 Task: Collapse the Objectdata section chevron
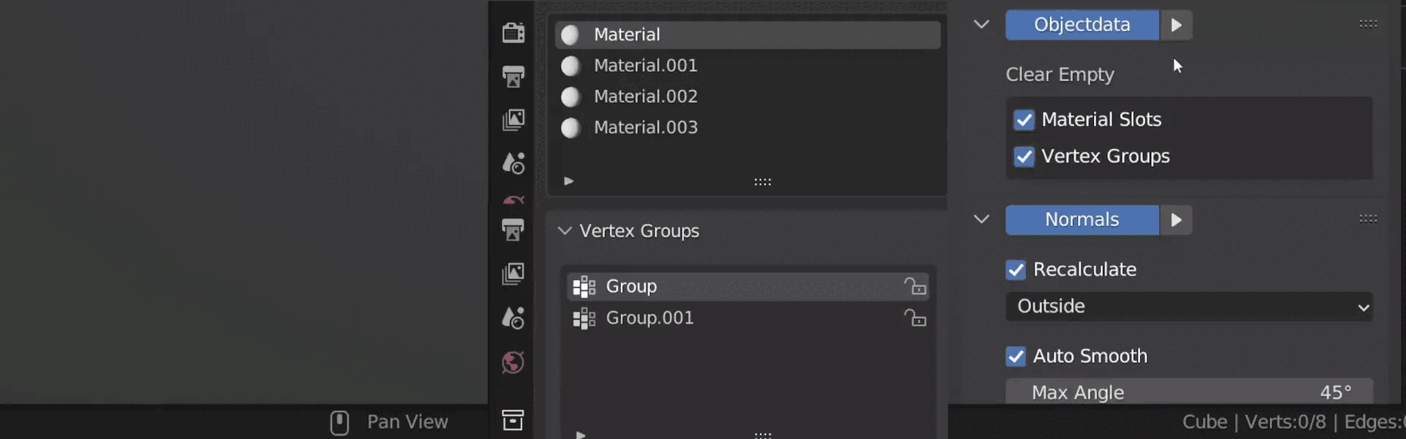pyautogui.click(x=981, y=24)
